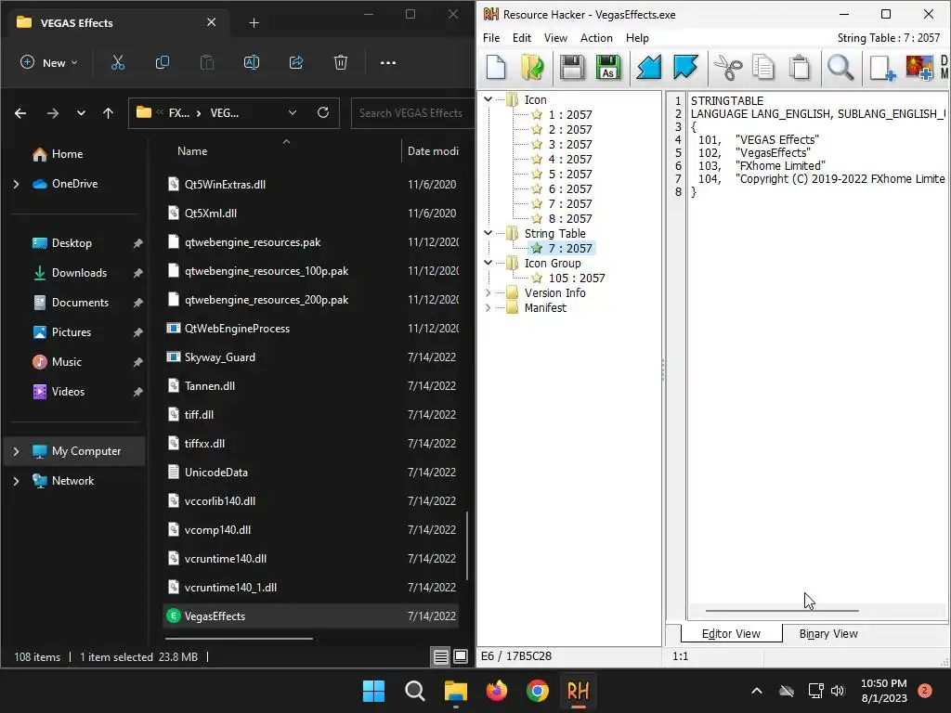Open the View menu in Resource Hacker
The height and width of the screenshot is (713, 951).
(x=555, y=37)
